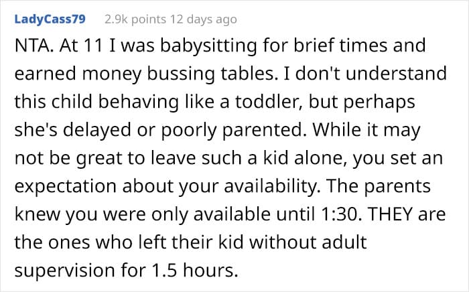Click the capitalized word THEY
The width and height of the screenshot is (469, 292).
click(390, 214)
